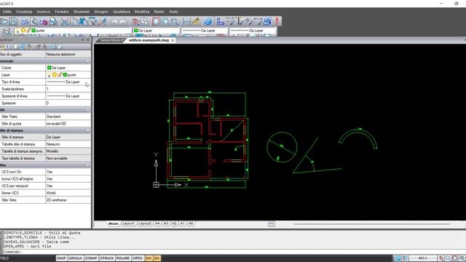This screenshot has width=466, height=262.
Task: Toggle SNAP mode in the status bar
Action: point(61,258)
